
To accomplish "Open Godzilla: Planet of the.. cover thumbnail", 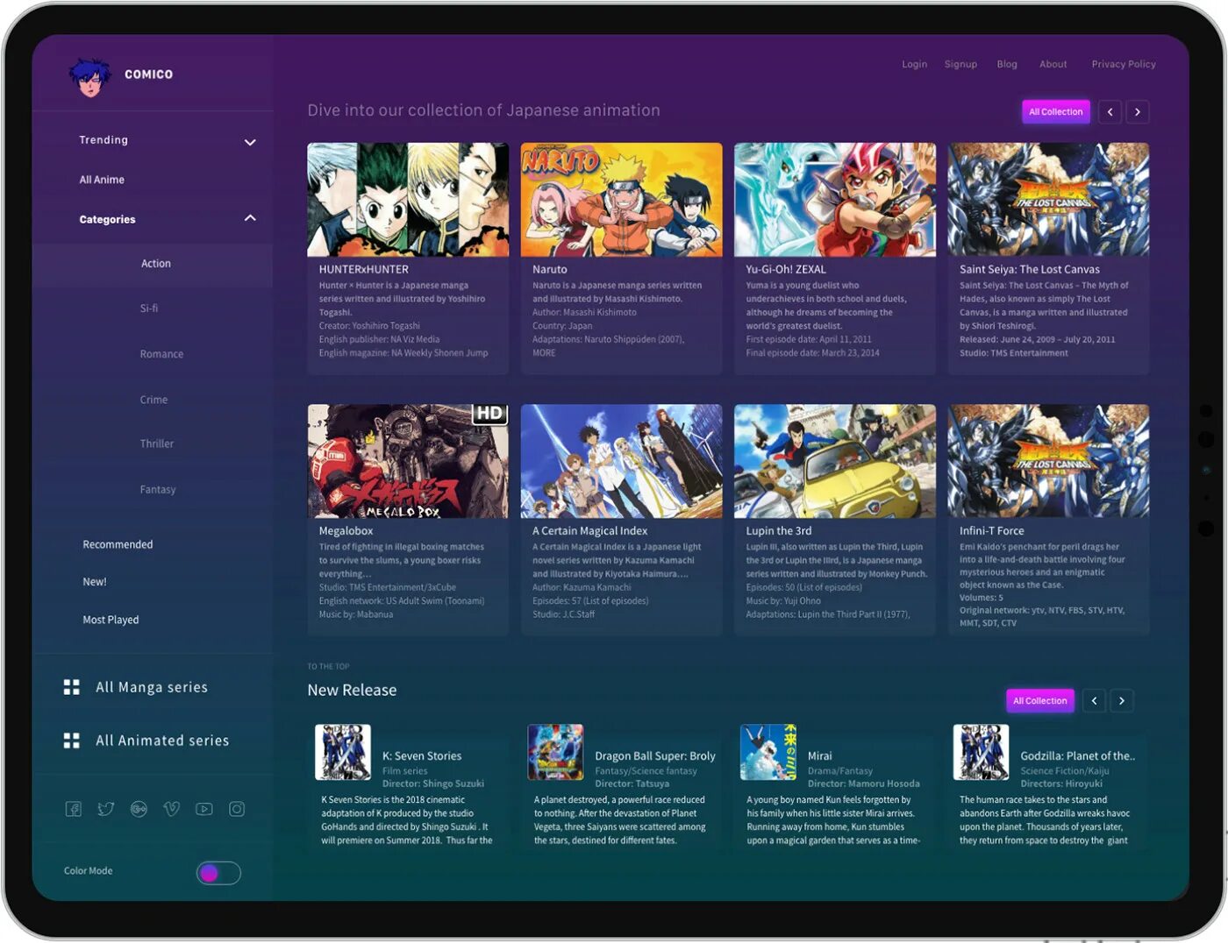I will coord(982,752).
